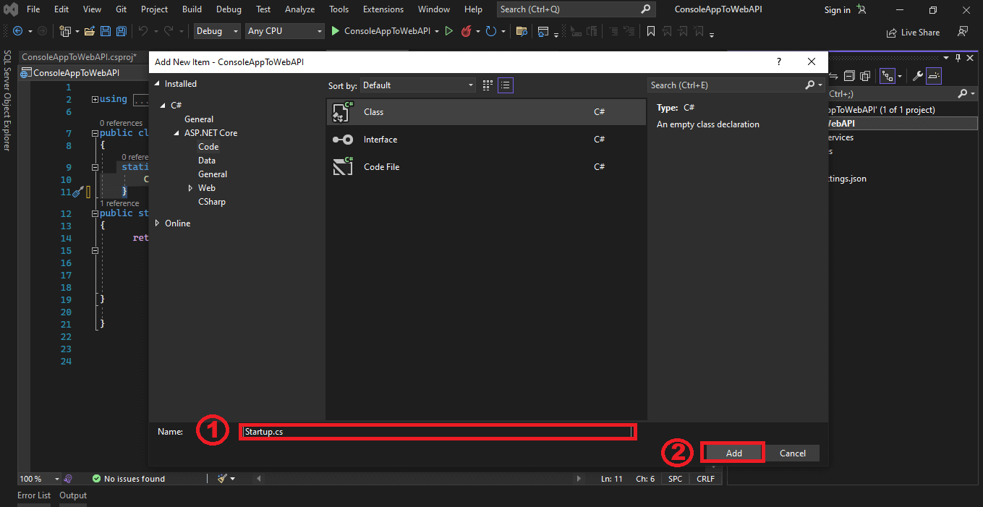The height and width of the screenshot is (507, 983).
Task: Click Collapse All in Solution Explorer
Action: pyautogui.click(x=849, y=75)
